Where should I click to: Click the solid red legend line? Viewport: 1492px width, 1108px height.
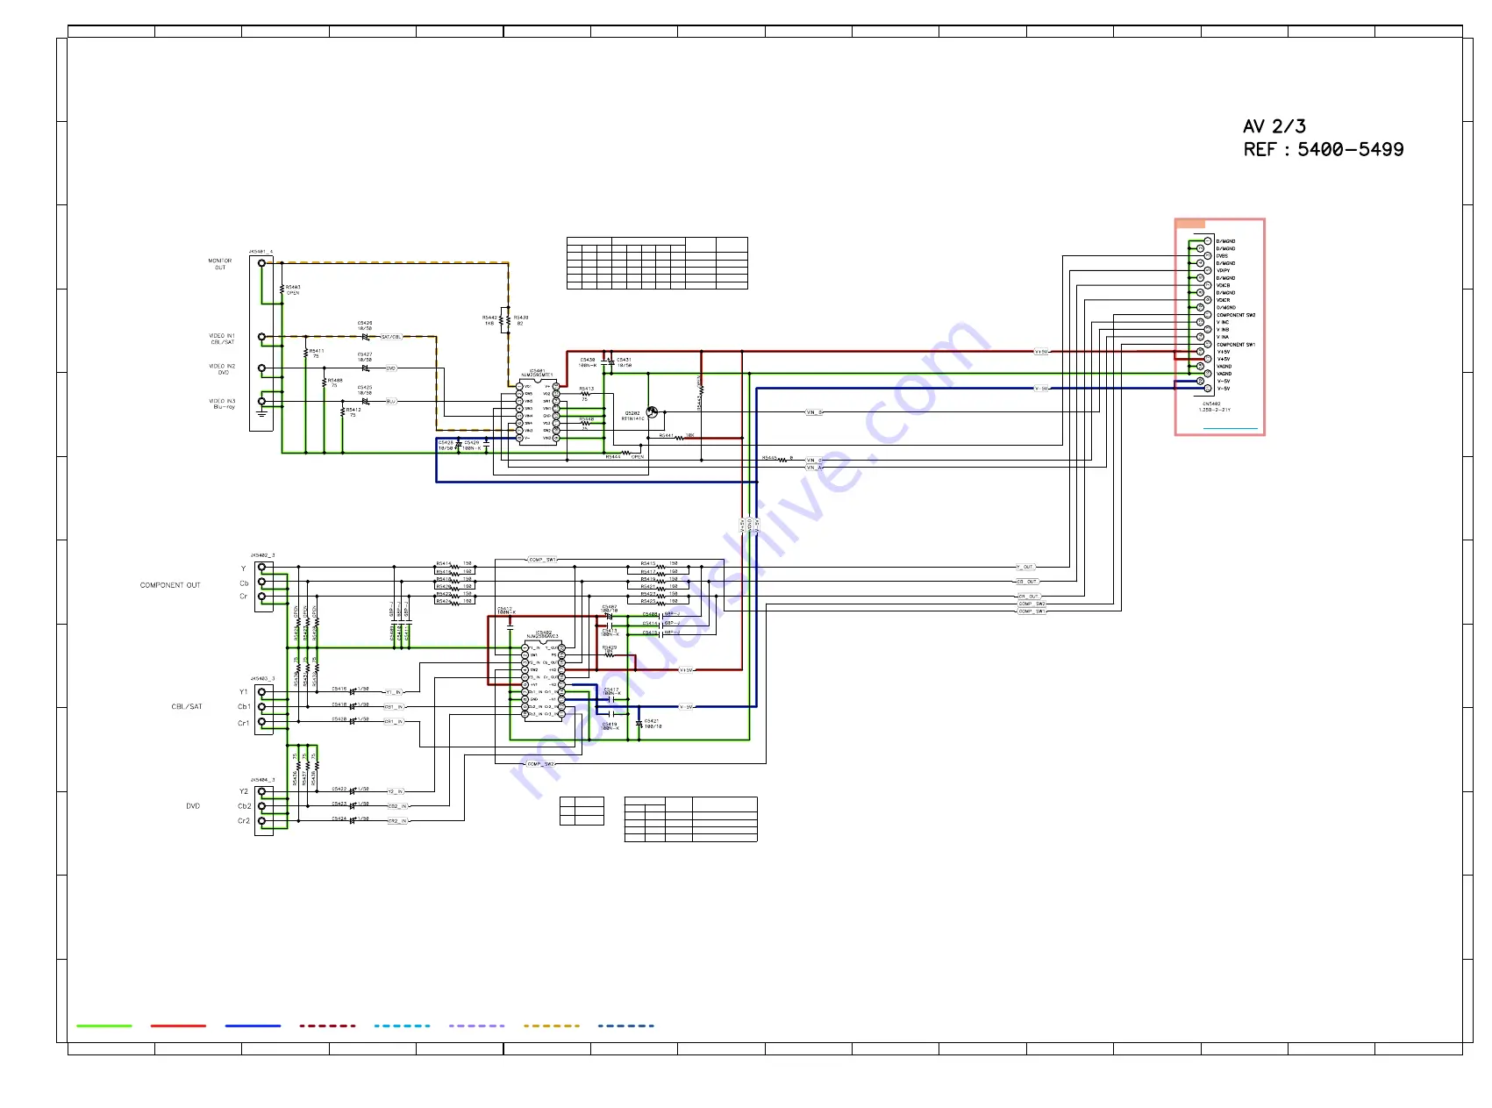tap(178, 1026)
